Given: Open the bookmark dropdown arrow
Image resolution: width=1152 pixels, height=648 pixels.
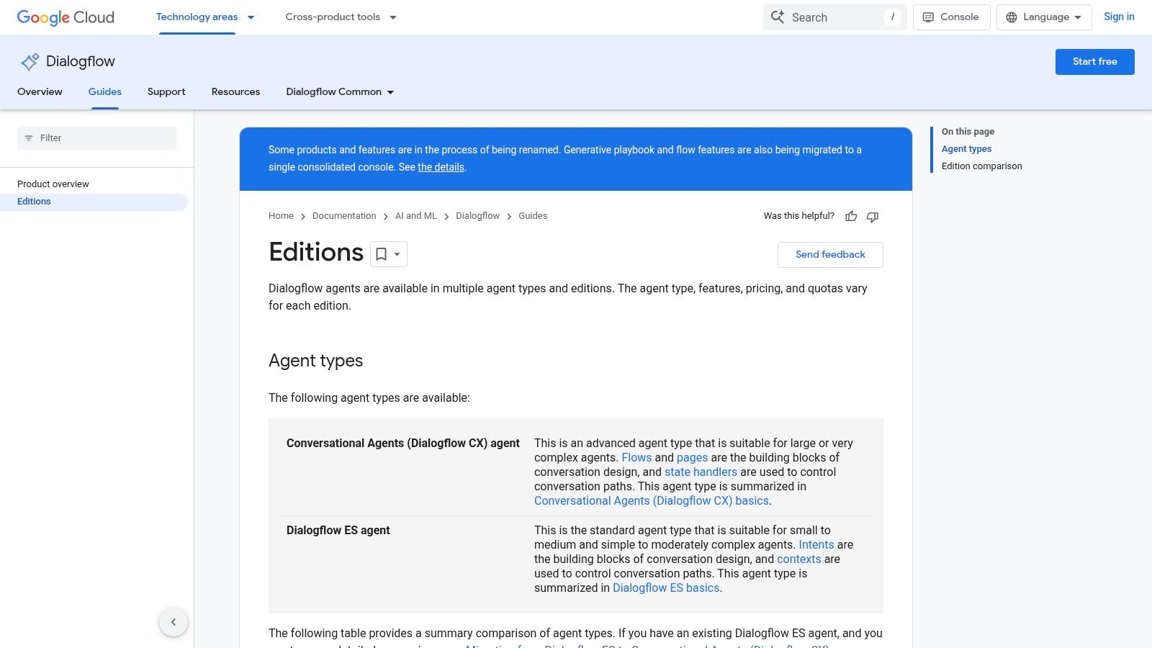Looking at the screenshot, I should point(397,254).
